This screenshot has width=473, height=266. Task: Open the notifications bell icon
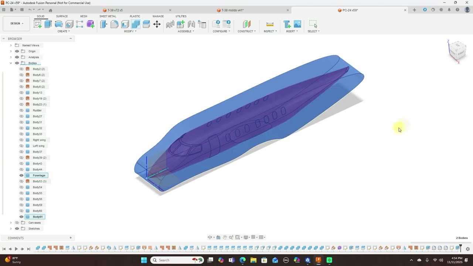pyautogui.click(x=449, y=10)
